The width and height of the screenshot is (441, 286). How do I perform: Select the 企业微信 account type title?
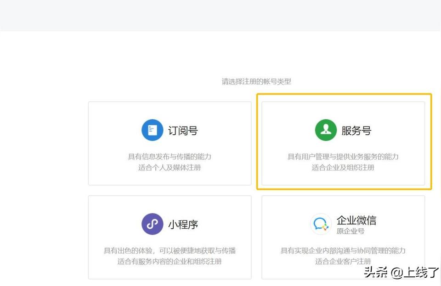pyautogui.click(x=356, y=220)
